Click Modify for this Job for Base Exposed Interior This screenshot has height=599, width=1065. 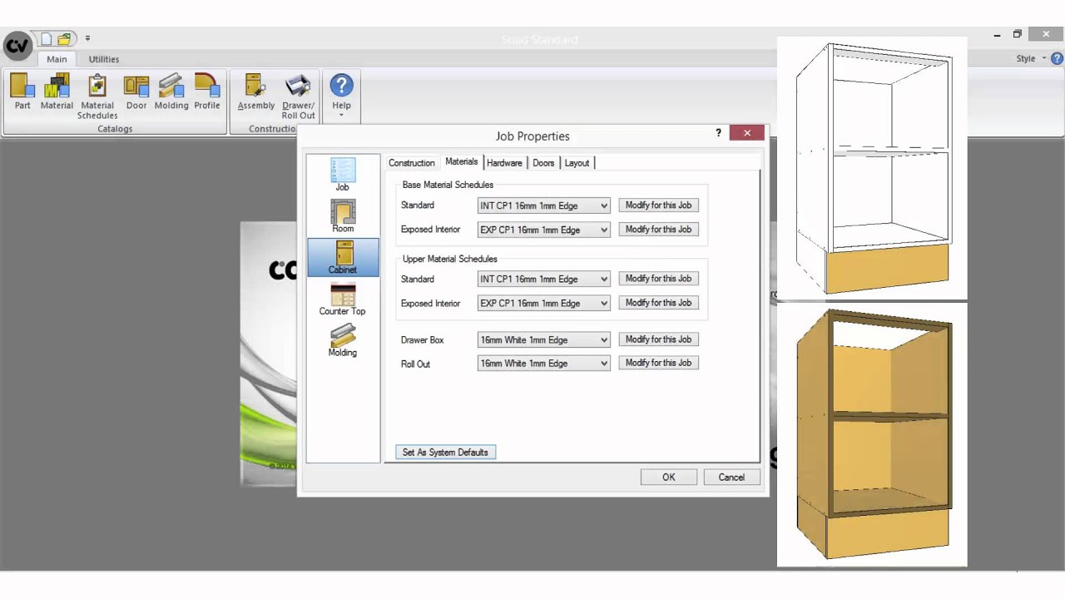[x=658, y=230]
